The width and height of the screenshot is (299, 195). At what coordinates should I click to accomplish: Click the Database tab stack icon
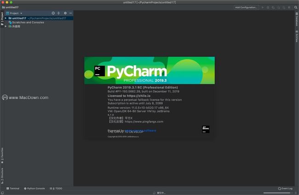(297, 14)
